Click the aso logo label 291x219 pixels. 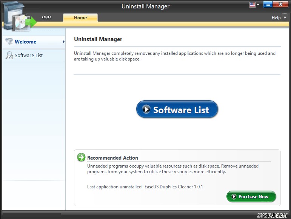tap(46, 17)
